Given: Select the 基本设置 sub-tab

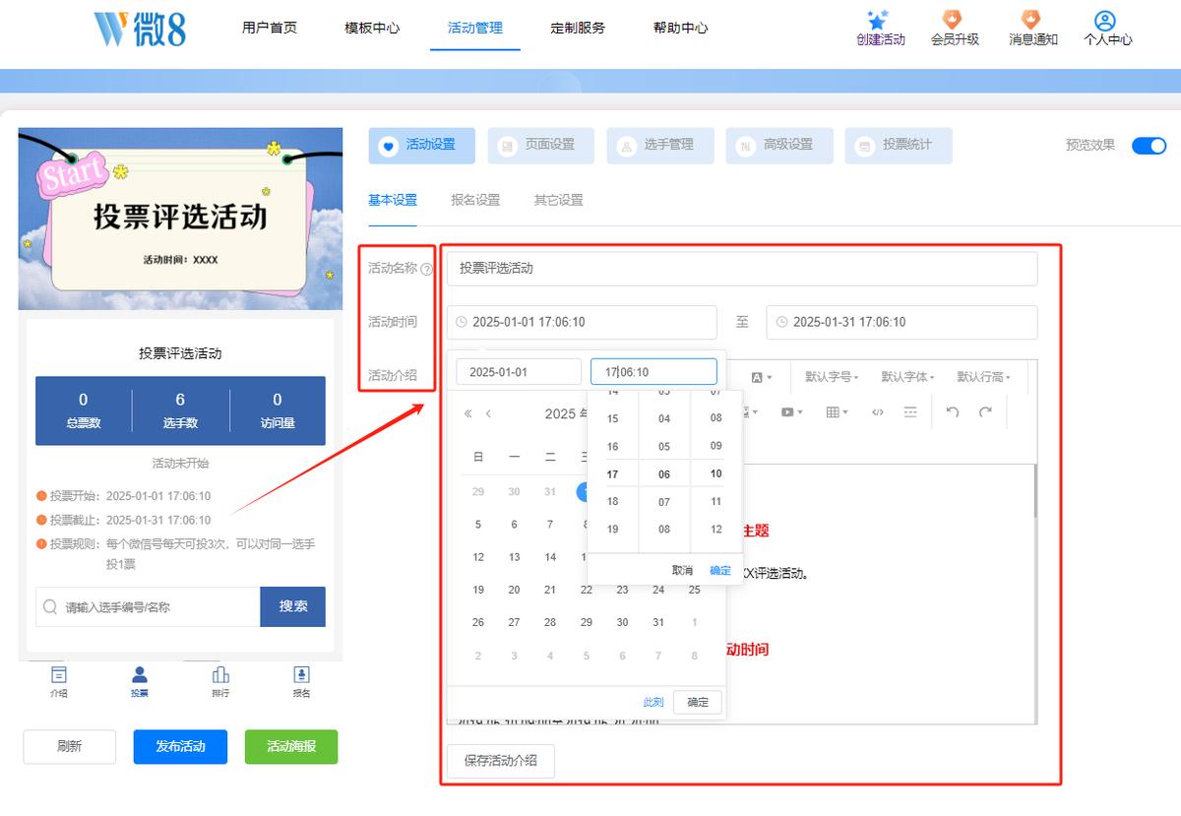Looking at the screenshot, I should [393, 200].
